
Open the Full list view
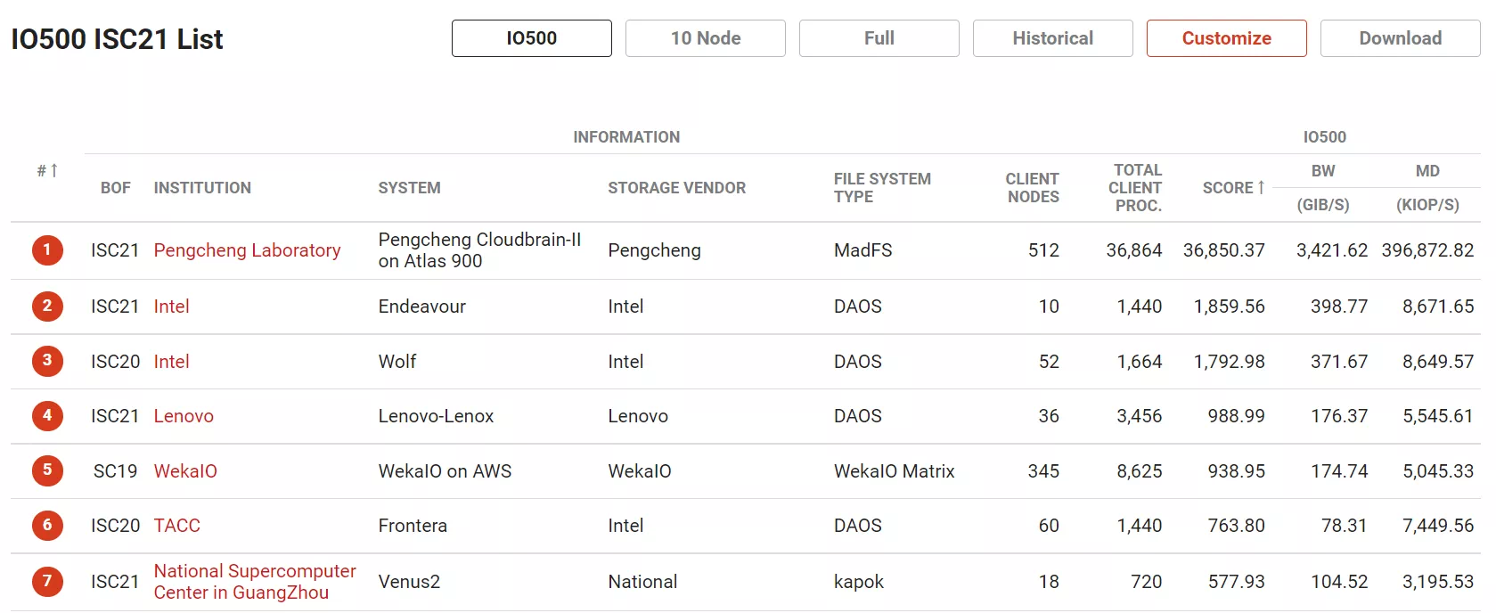pyautogui.click(x=879, y=38)
